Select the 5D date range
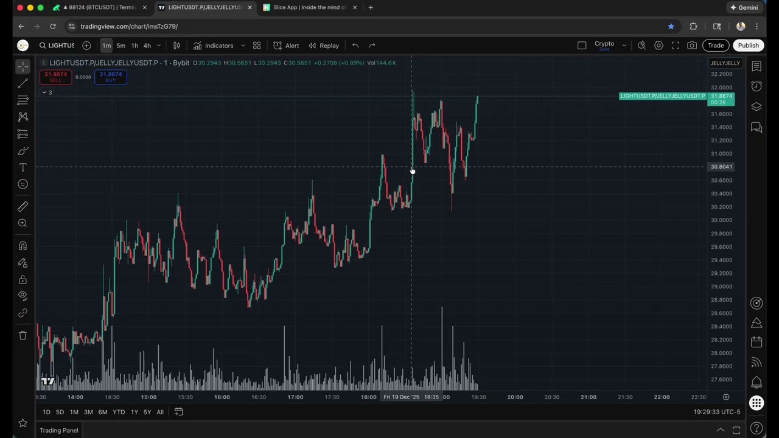This screenshot has height=438, width=779. pyautogui.click(x=60, y=412)
